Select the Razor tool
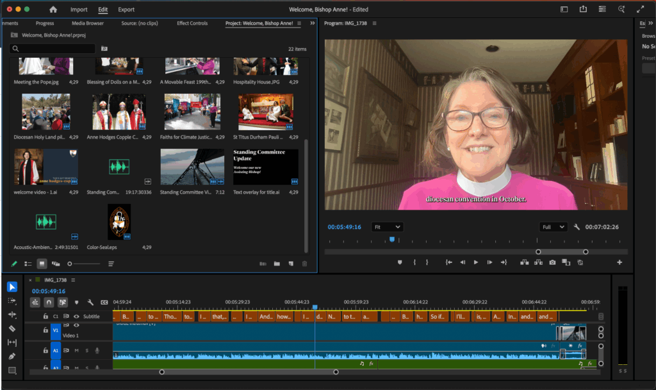The height and width of the screenshot is (390, 656). 12,328
